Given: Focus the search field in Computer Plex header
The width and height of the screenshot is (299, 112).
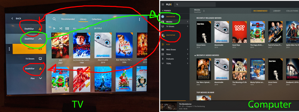Looking at the screenshot, I should (195, 4).
